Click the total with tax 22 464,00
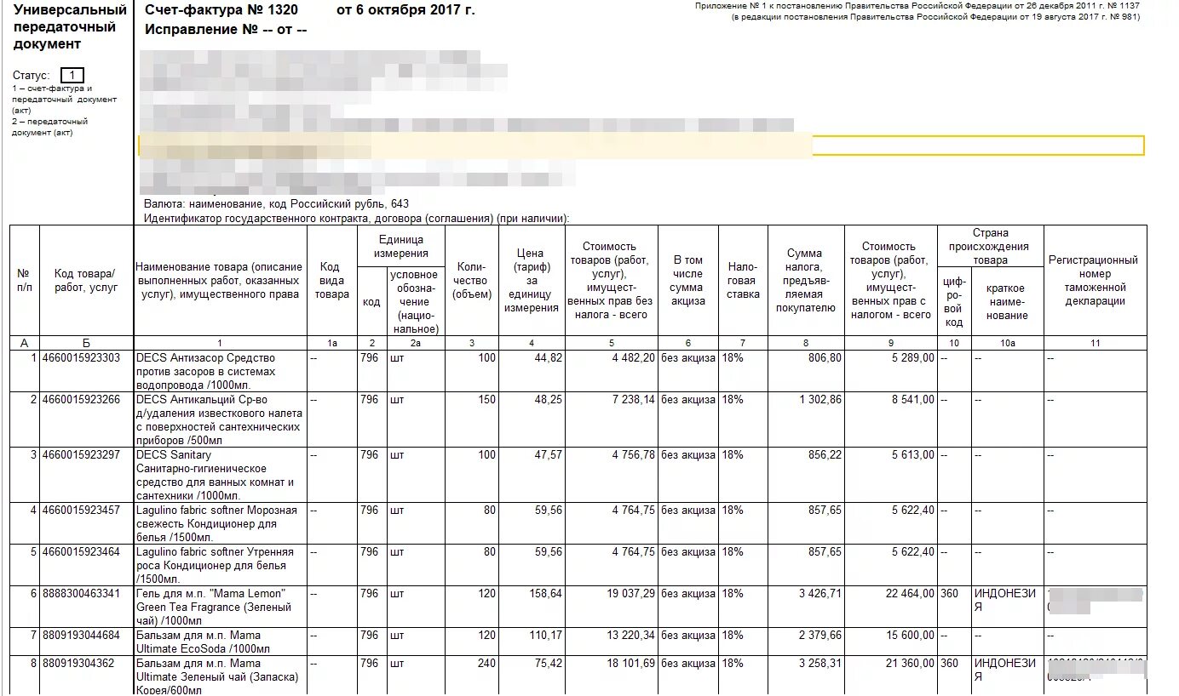 click(x=910, y=594)
